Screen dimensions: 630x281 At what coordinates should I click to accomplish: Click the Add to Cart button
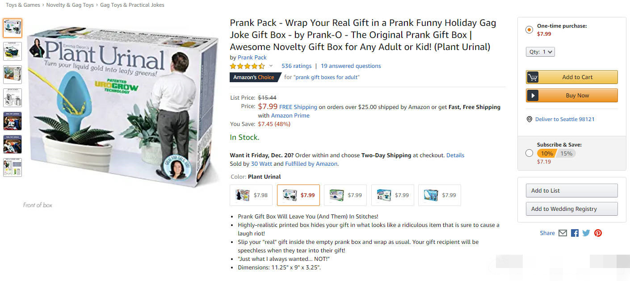[572, 77]
